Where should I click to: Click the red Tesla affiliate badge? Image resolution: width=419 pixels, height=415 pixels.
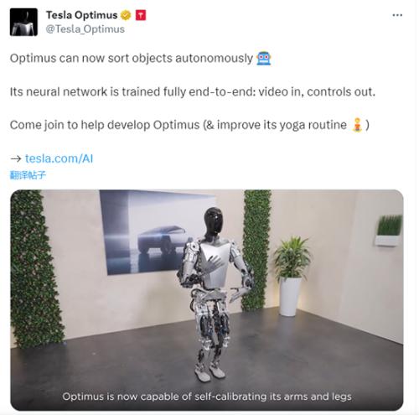point(141,15)
